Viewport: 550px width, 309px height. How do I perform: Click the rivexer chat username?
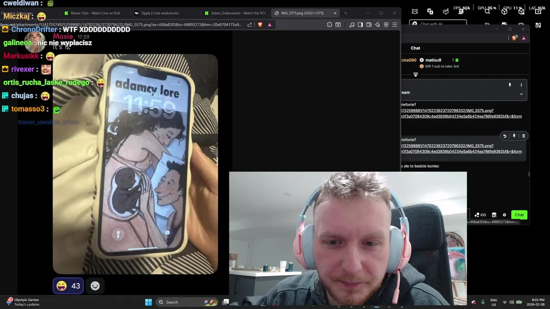tap(23, 69)
